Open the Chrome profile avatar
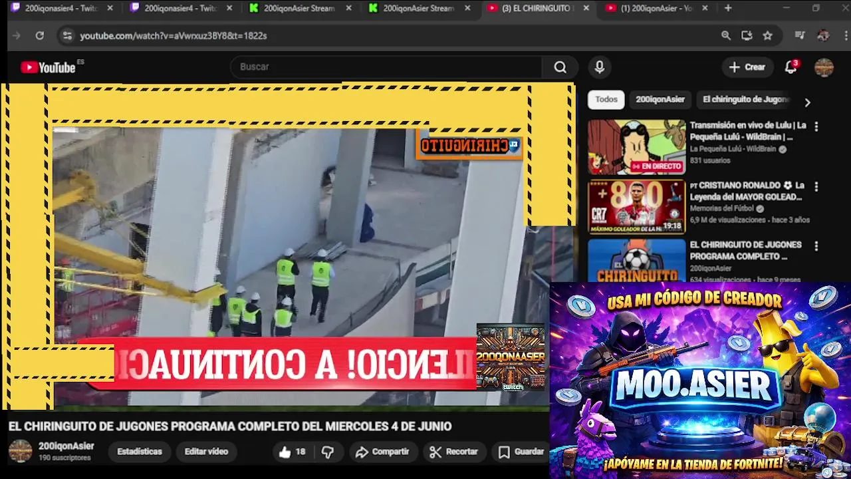Image resolution: width=851 pixels, height=479 pixels. point(823,36)
